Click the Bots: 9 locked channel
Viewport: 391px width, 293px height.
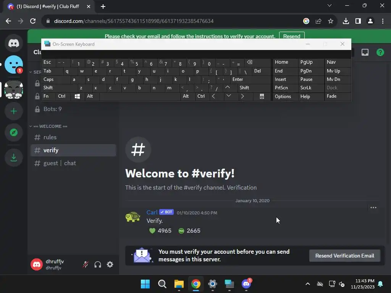point(73,109)
